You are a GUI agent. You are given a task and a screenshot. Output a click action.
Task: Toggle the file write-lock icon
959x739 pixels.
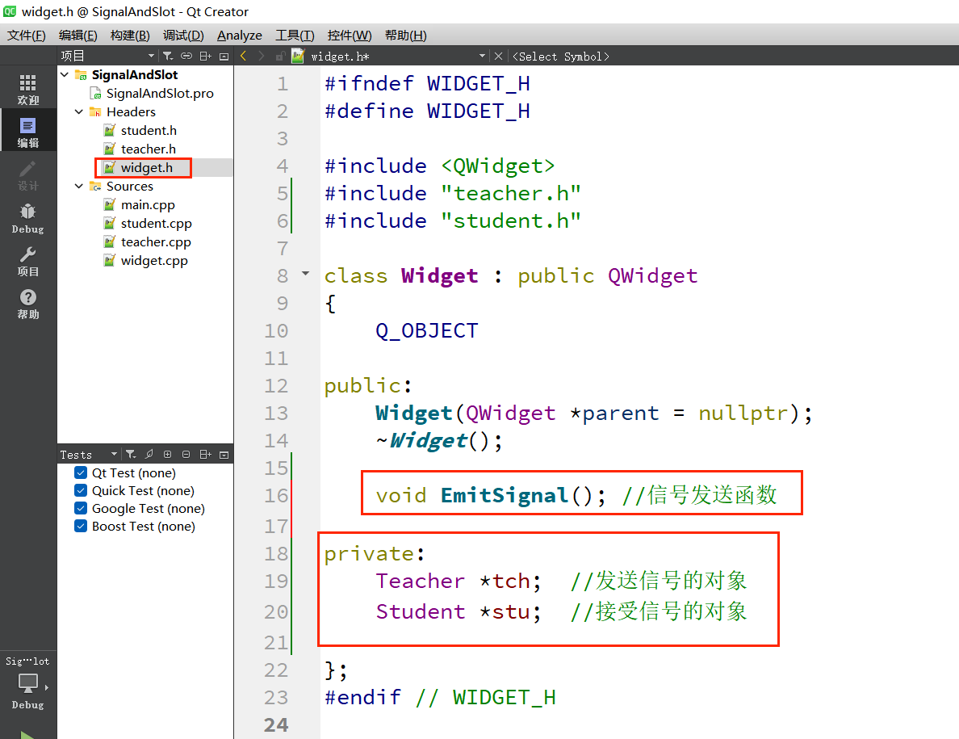(x=280, y=57)
